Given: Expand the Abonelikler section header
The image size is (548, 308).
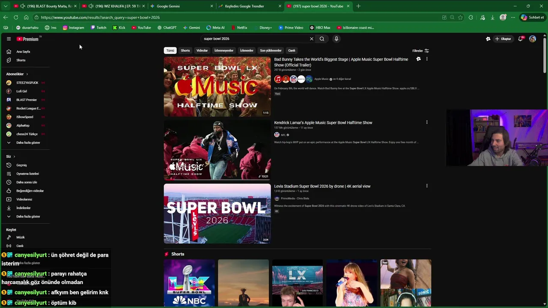Looking at the screenshot, I should 17,74.
